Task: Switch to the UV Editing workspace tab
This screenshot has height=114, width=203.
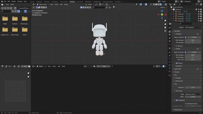Action: (x=55, y=2)
